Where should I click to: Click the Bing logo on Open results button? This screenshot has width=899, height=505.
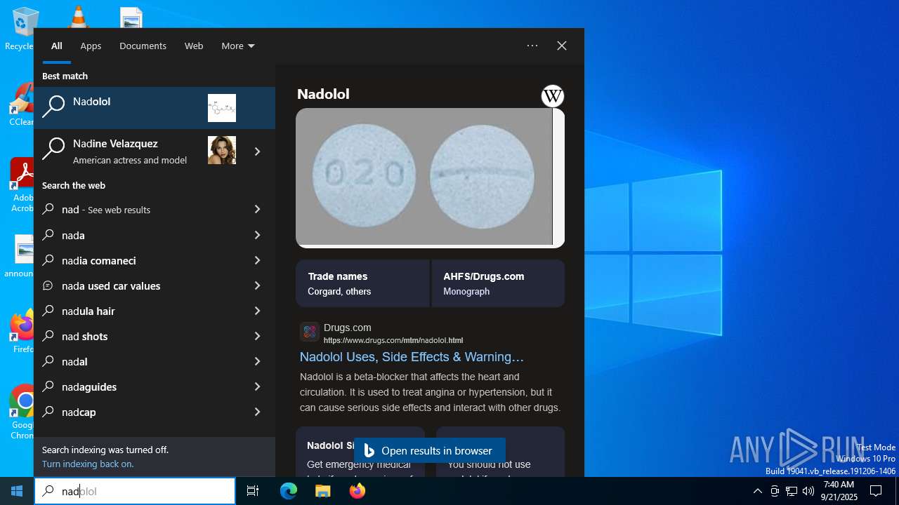tap(369, 450)
